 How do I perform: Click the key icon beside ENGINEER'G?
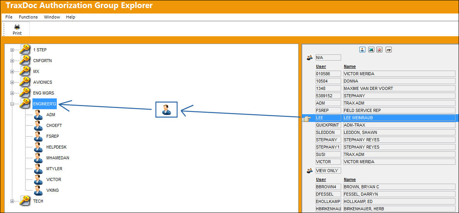pyautogui.click(x=25, y=104)
